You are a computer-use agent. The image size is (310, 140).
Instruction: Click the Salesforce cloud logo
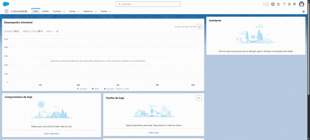pos(6,4)
